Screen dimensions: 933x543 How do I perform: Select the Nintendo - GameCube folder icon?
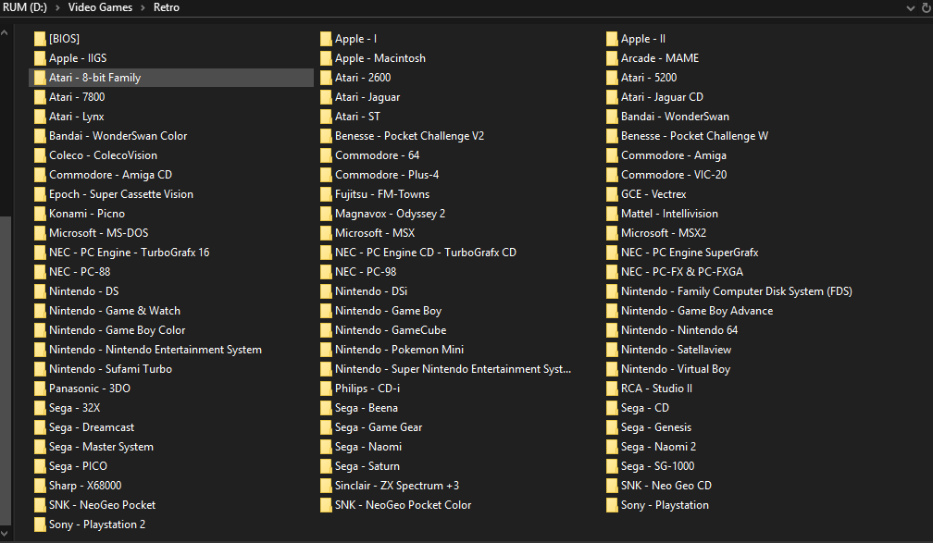[327, 330]
